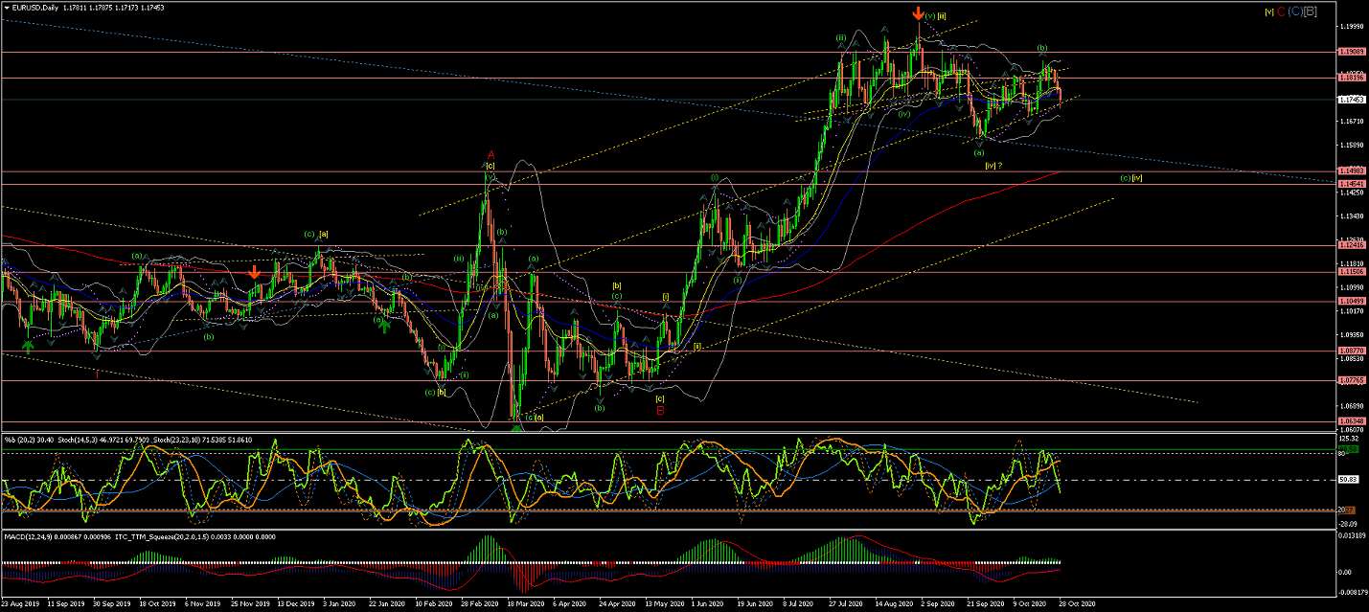Click the red wave B label
Viewport: 1369px width, 612px height.
point(660,411)
